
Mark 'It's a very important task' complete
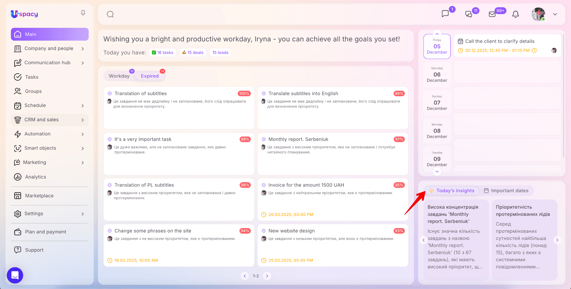[x=110, y=139]
